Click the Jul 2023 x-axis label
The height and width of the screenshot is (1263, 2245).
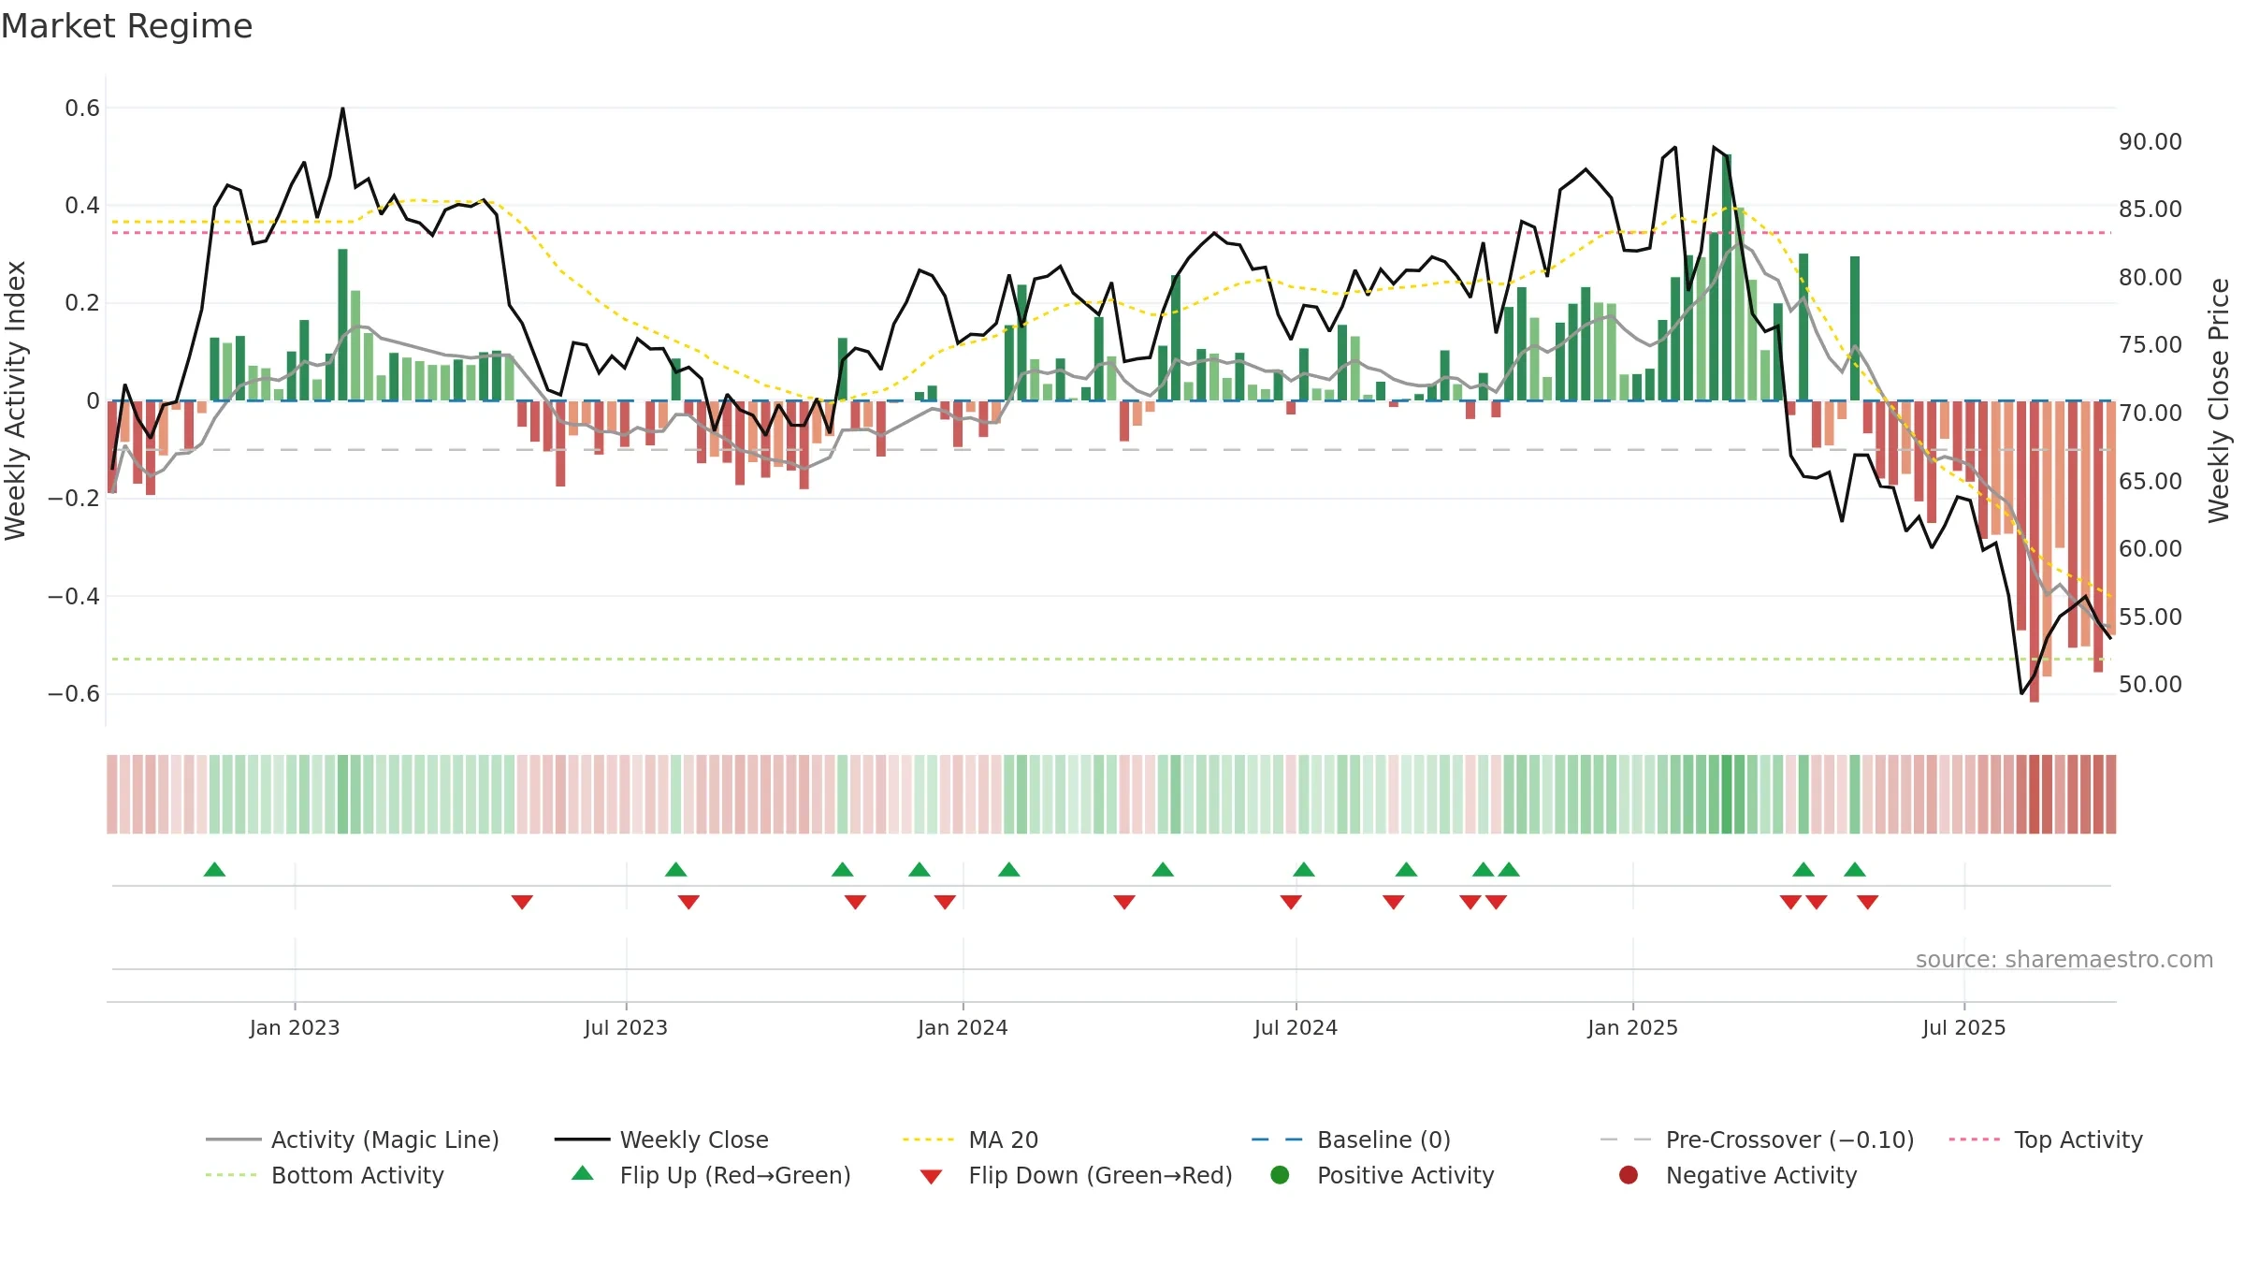tap(626, 1027)
